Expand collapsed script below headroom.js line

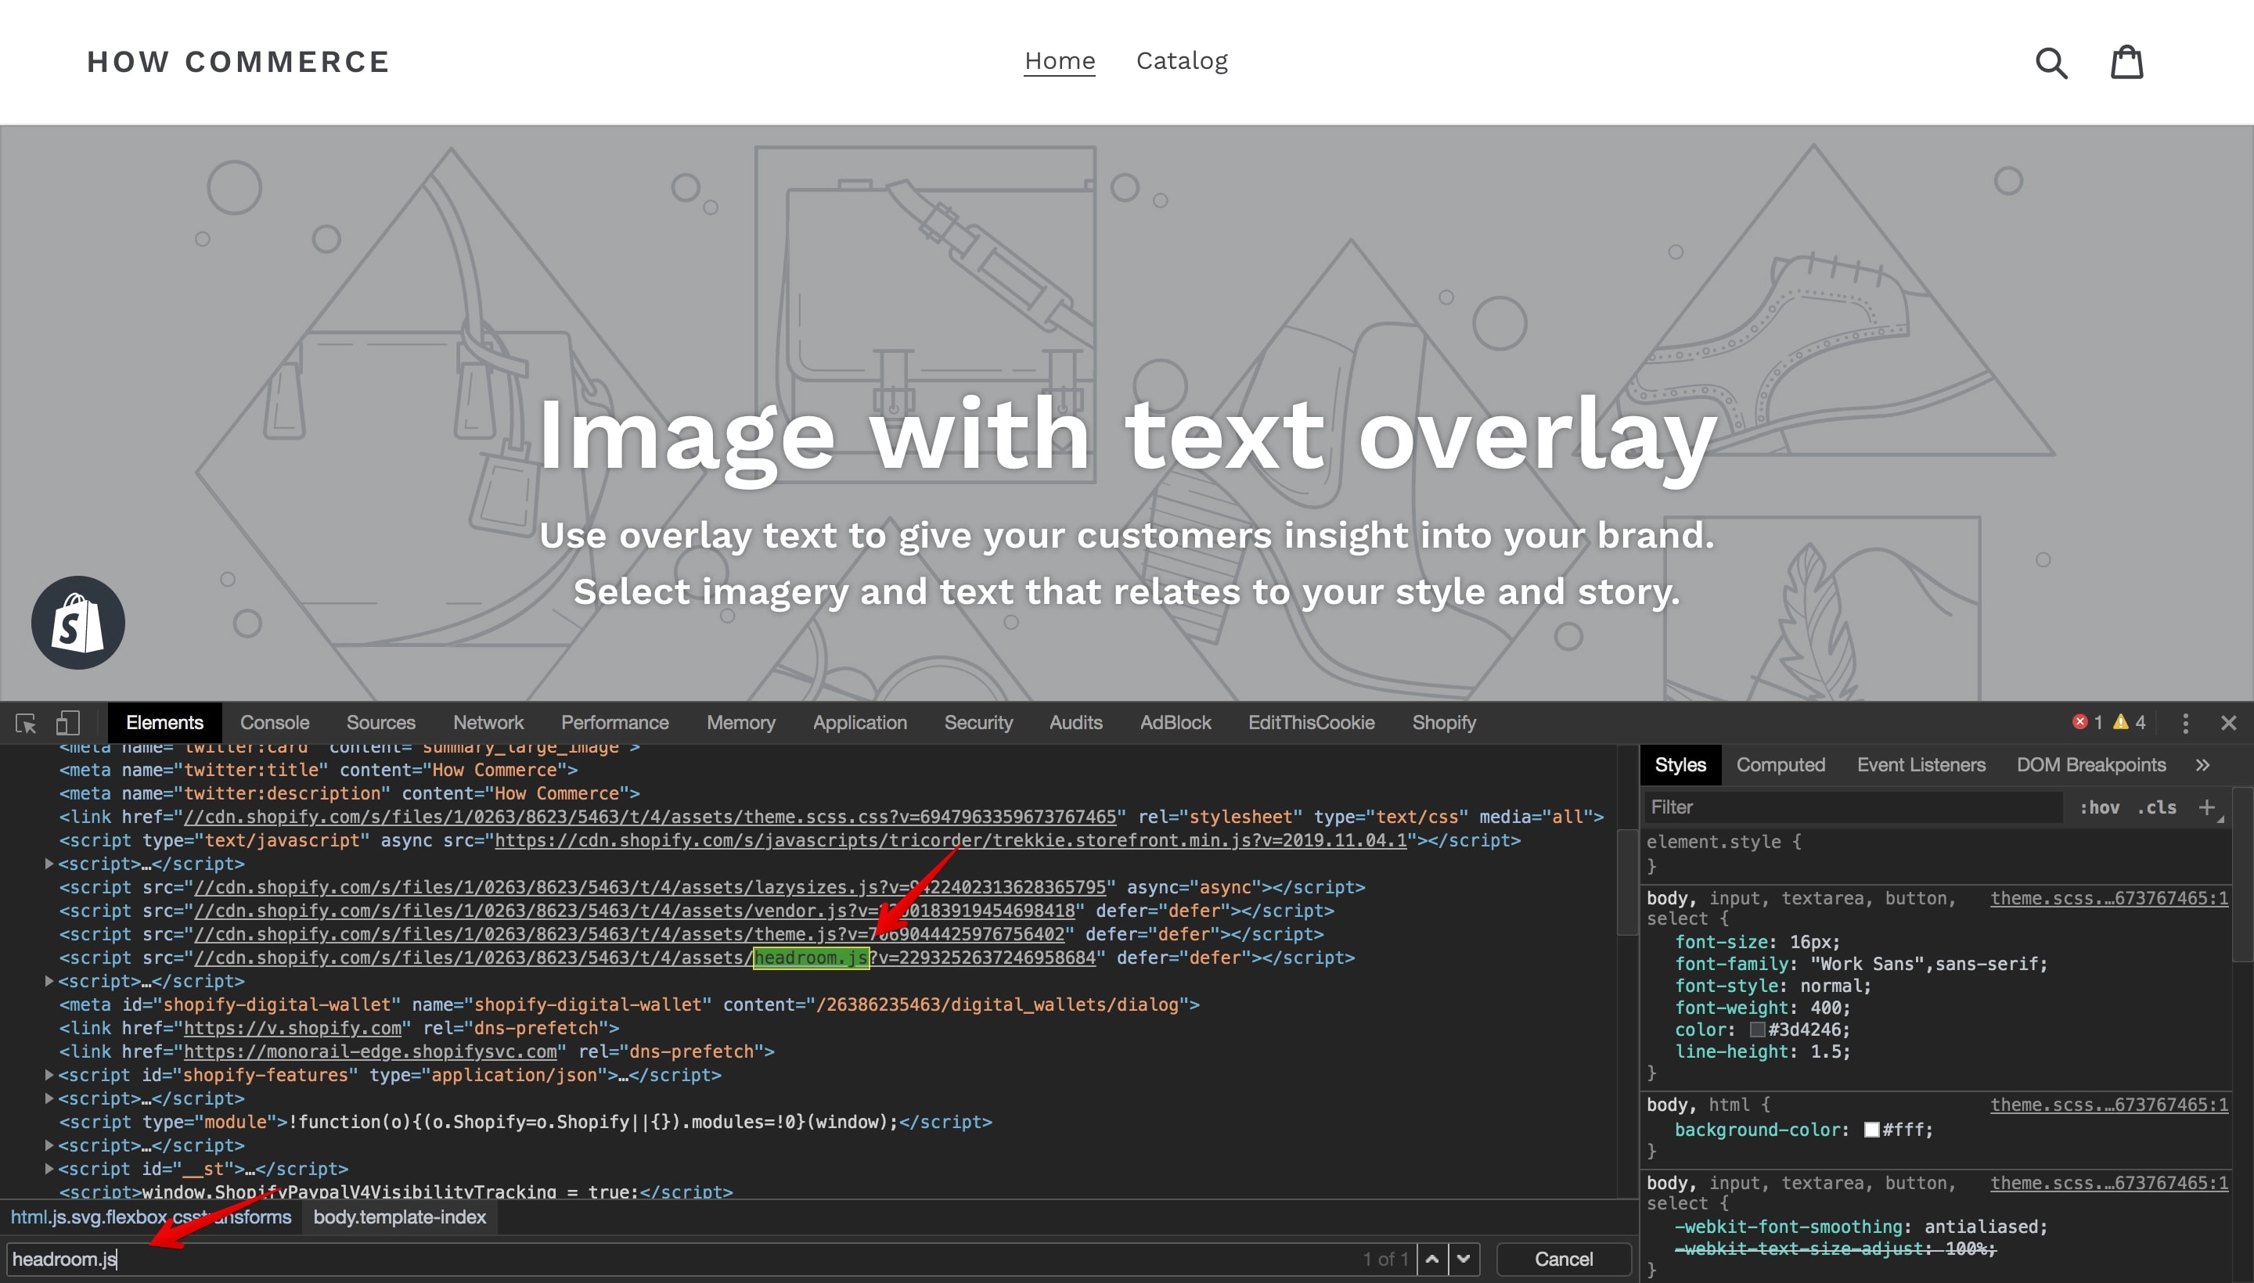[49, 981]
